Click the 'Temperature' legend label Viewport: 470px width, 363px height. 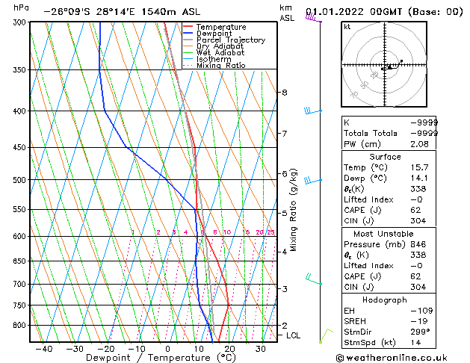[x=221, y=27]
